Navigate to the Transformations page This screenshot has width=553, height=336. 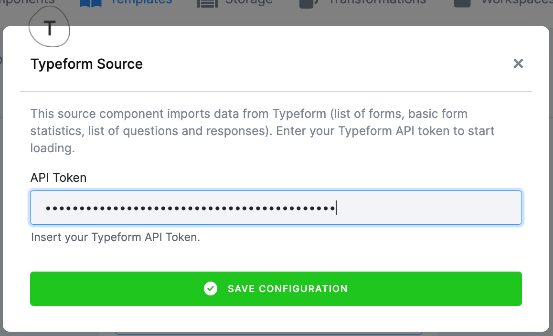[377, 2]
